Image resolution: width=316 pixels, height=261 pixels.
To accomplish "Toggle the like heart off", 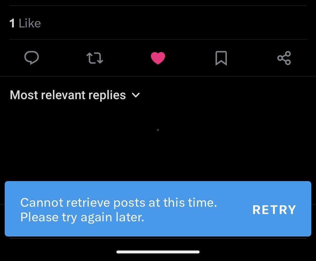I will point(158,58).
